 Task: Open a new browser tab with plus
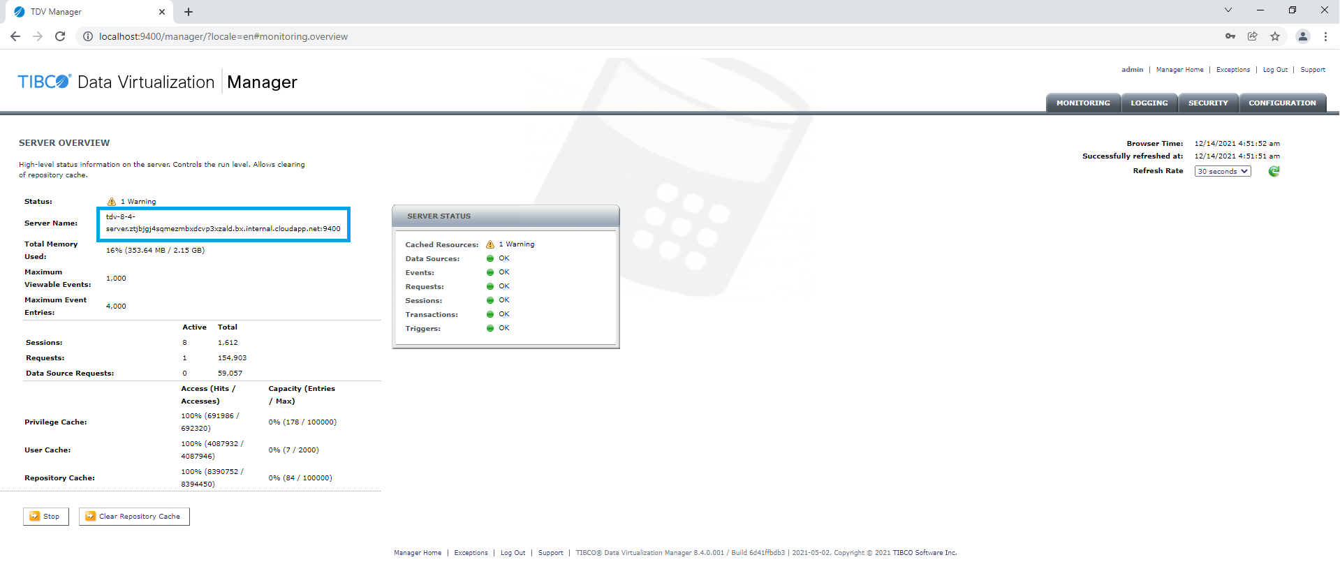point(189,12)
